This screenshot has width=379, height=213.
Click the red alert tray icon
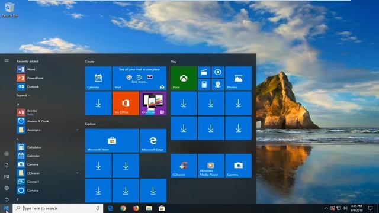tap(332, 208)
